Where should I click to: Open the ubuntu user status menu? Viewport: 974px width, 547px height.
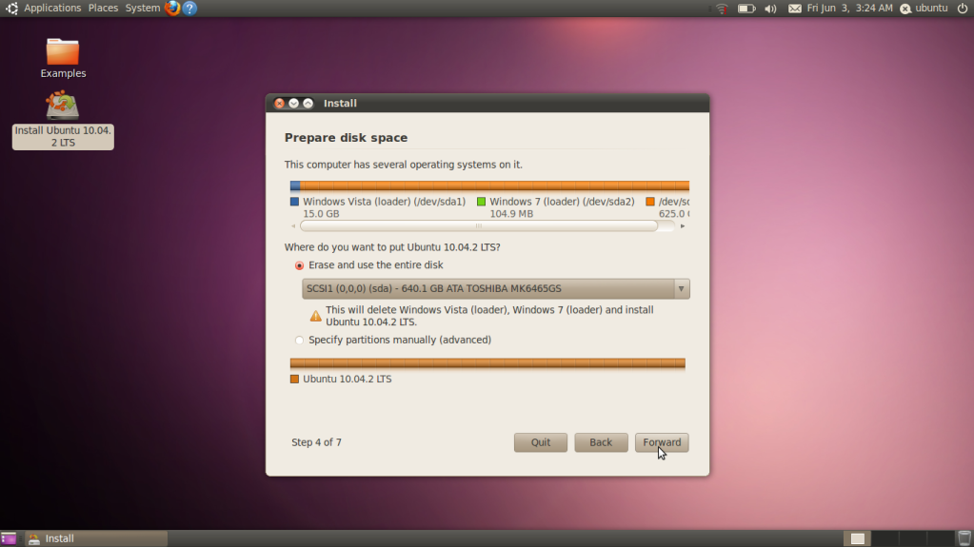pos(924,8)
